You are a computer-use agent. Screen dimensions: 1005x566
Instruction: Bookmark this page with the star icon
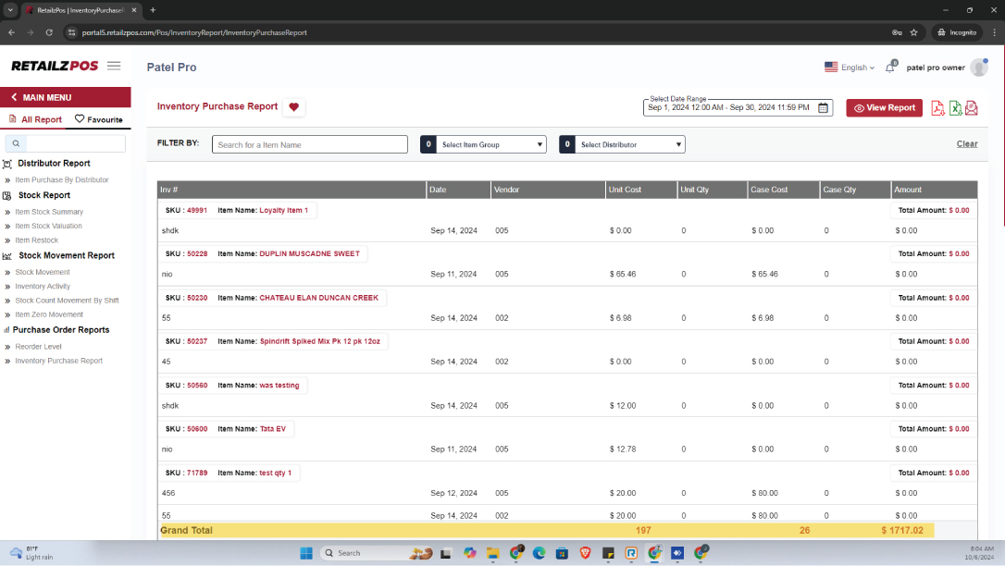913,32
